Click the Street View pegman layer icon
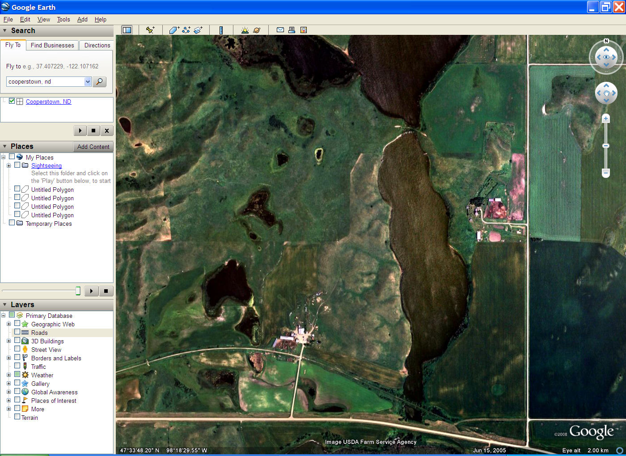626x456 pixels. (x=25, y=350)
